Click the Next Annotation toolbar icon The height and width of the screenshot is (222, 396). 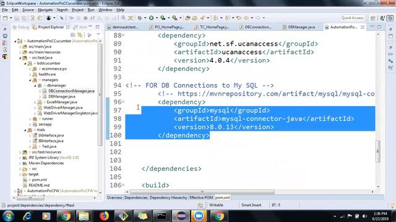pyautogui.click(x=215, y=18)
